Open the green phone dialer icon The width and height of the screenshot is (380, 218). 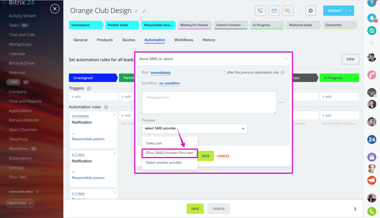click(371, 211)
